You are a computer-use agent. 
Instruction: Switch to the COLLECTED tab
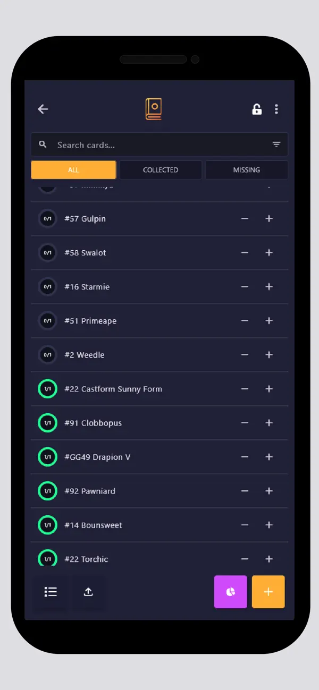tap(161, 170)
